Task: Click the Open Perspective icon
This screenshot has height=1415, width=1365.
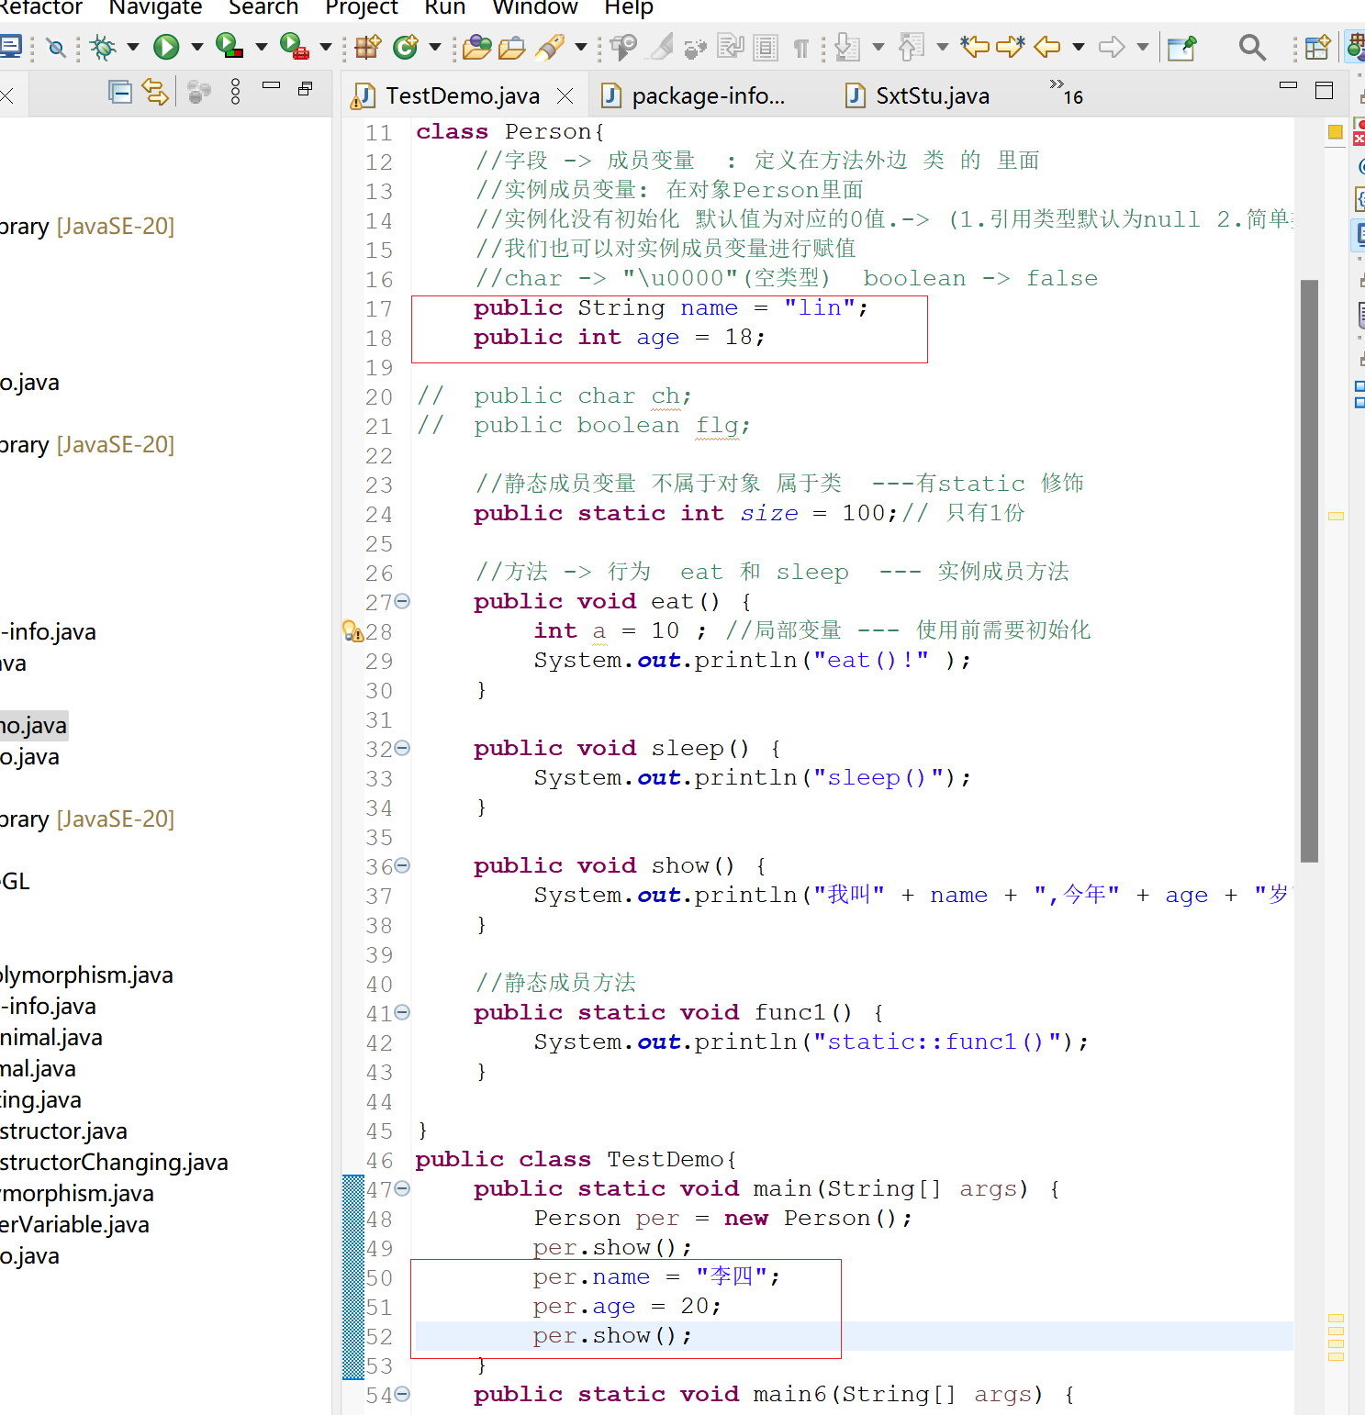Action: pyautogui.click(x=1316, y=47)
